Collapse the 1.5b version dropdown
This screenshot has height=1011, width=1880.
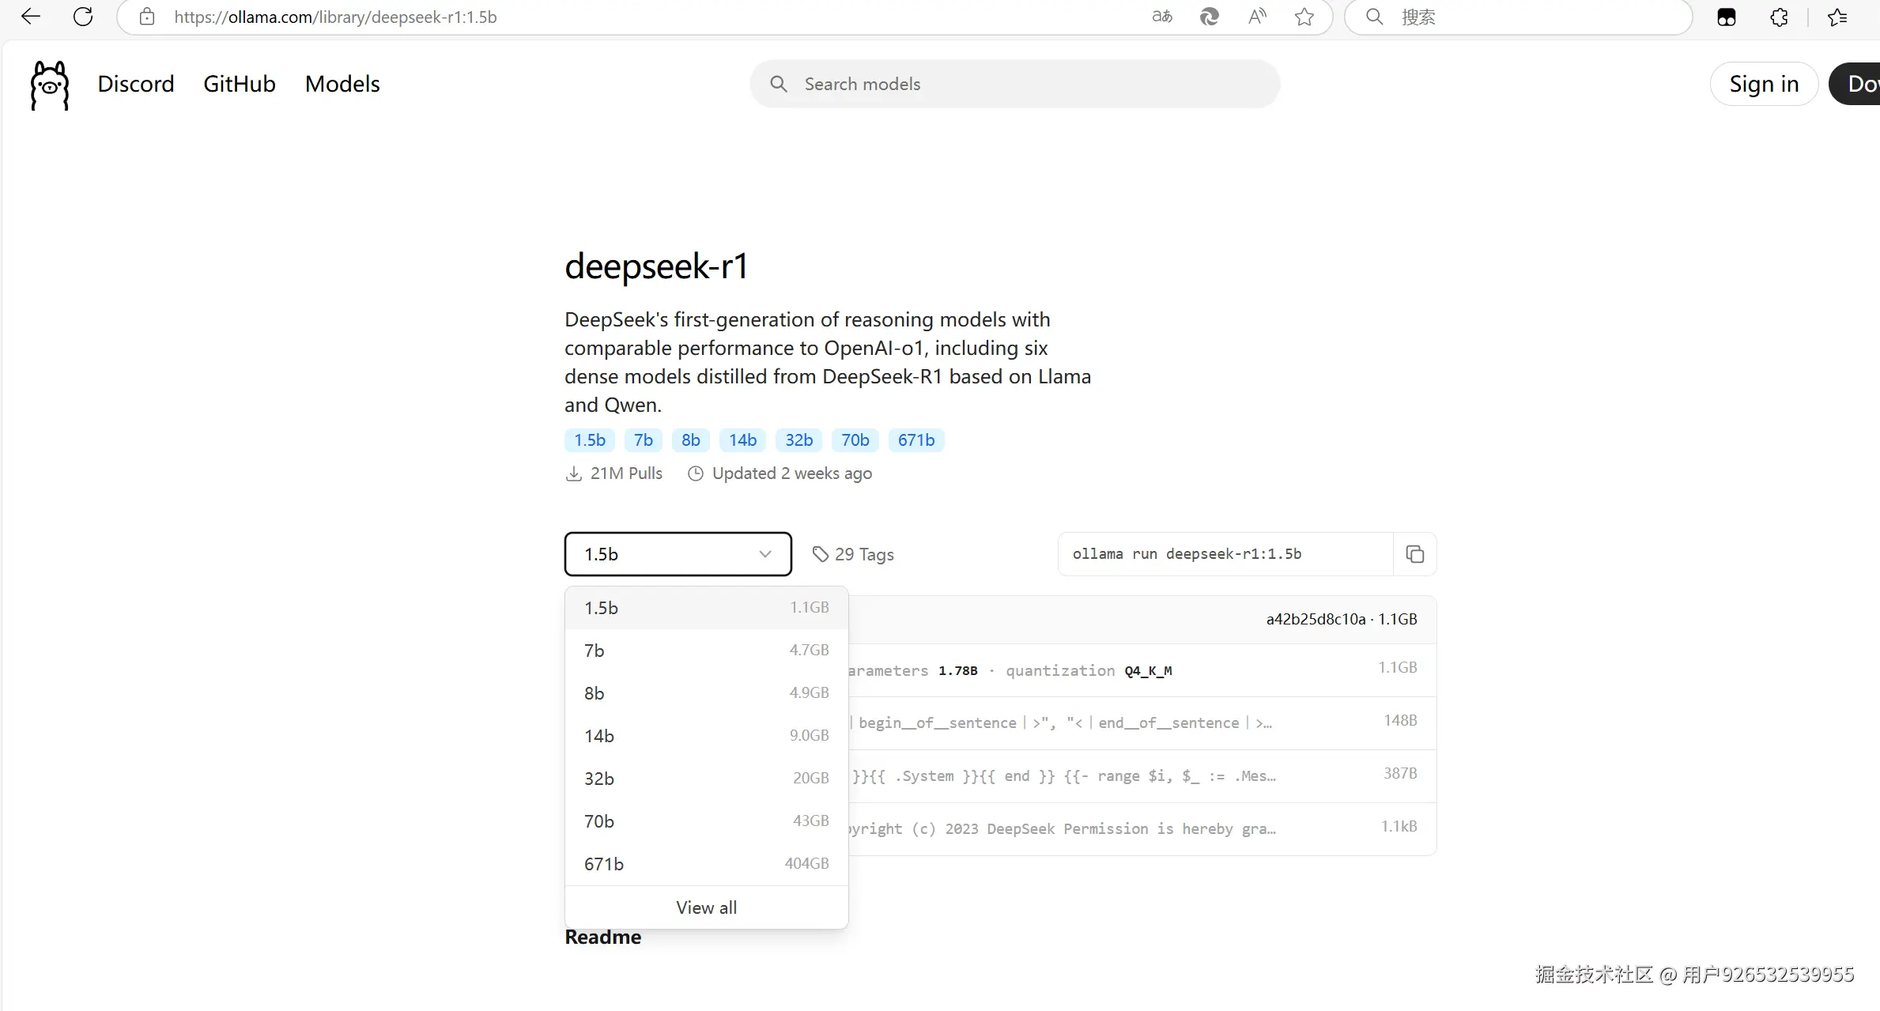(678, 554)
